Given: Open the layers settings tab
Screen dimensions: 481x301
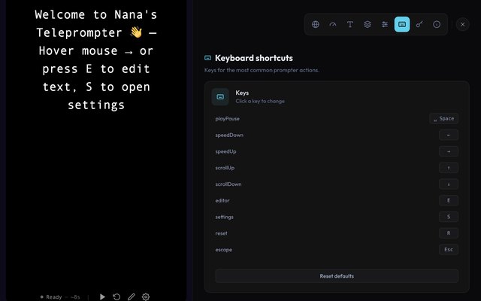Looking at the screenshot, I should (368, 24).
